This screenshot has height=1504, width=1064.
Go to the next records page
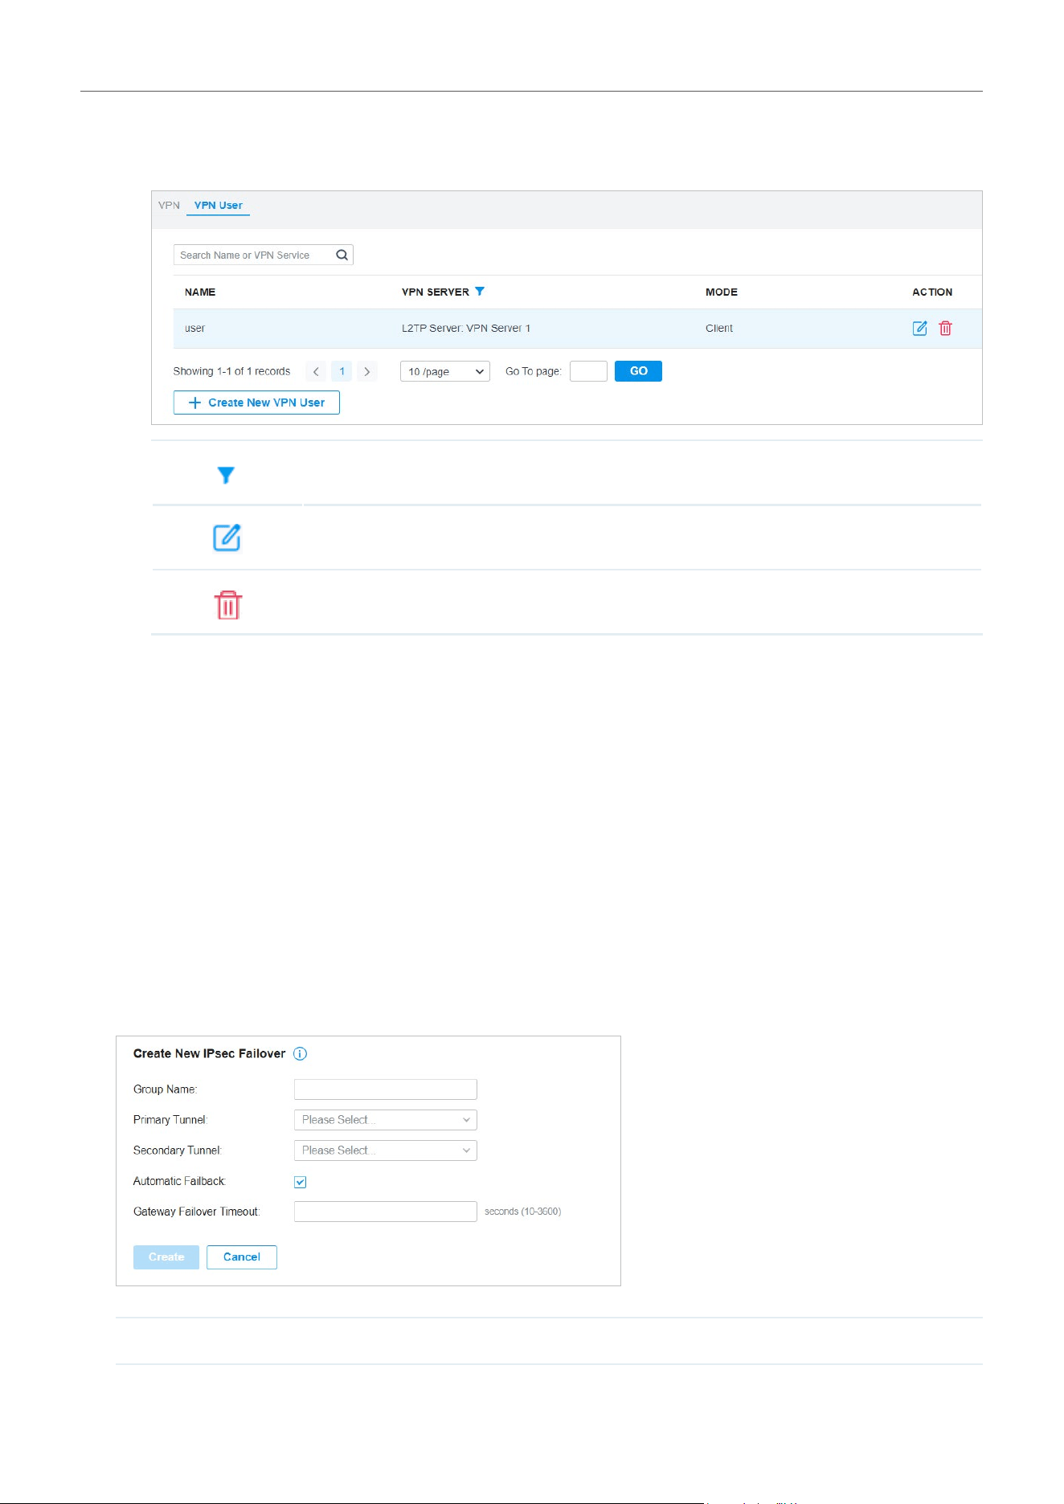367,371
